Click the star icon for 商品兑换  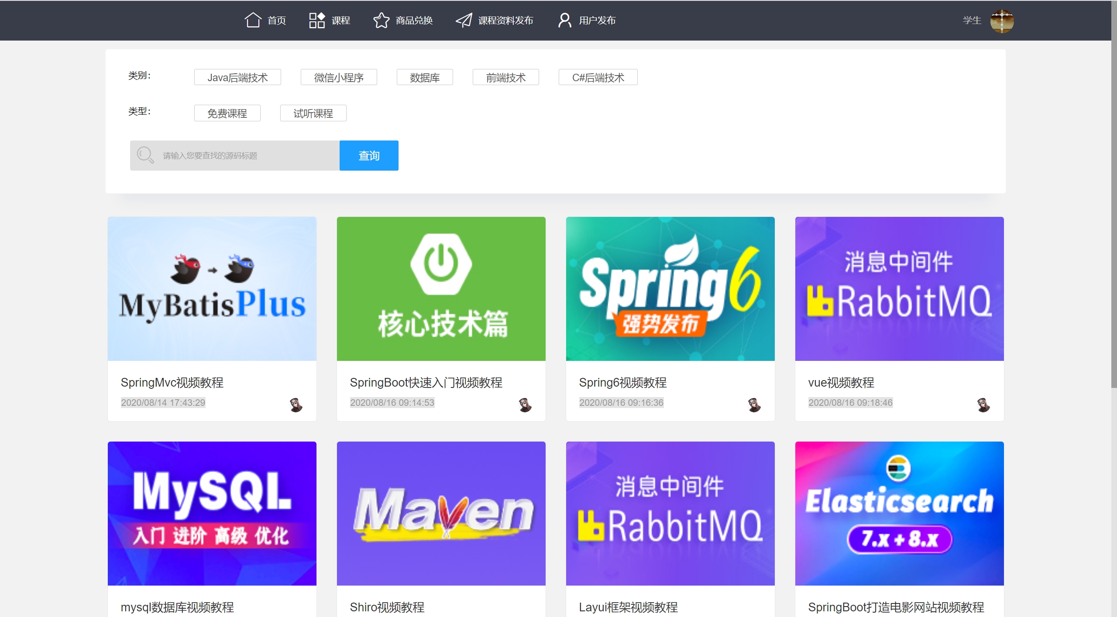pos(381,20)
